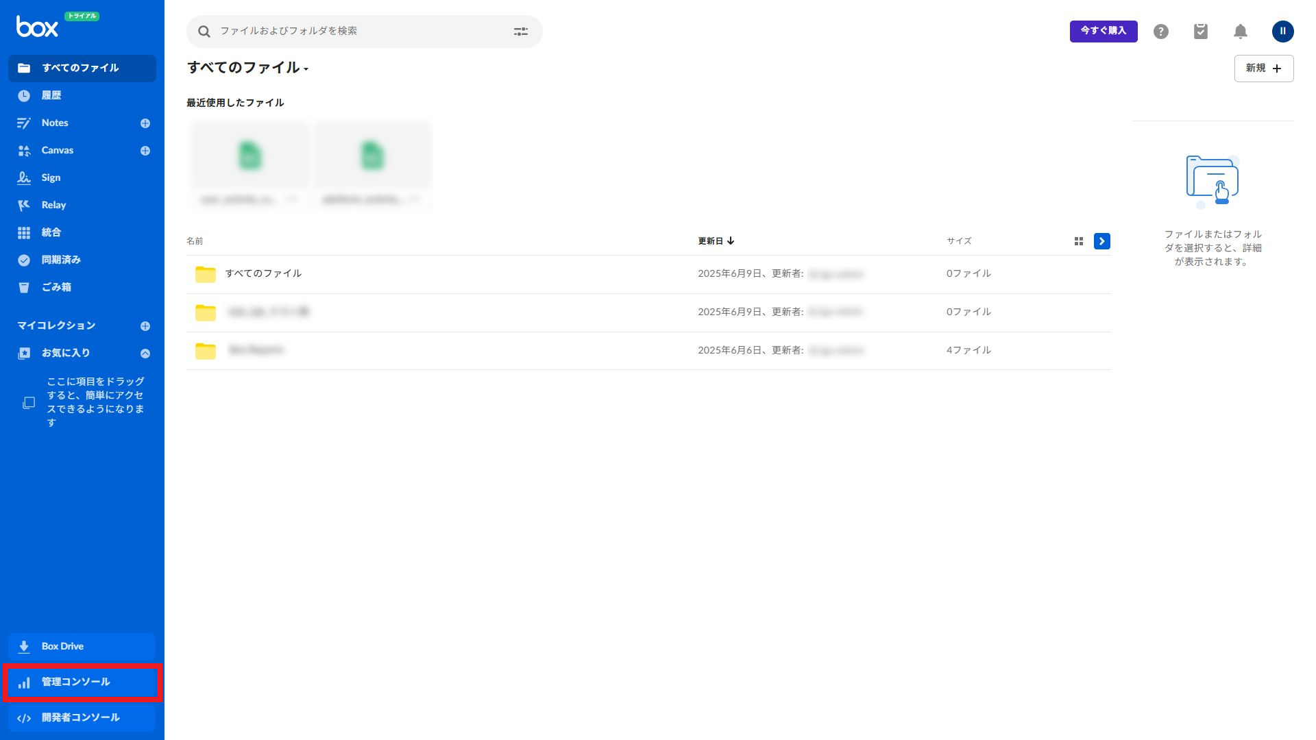The height and width of the screenshot is (740, 1316).
Task: Click the help question mark icon
Action: coord(1160,32)
